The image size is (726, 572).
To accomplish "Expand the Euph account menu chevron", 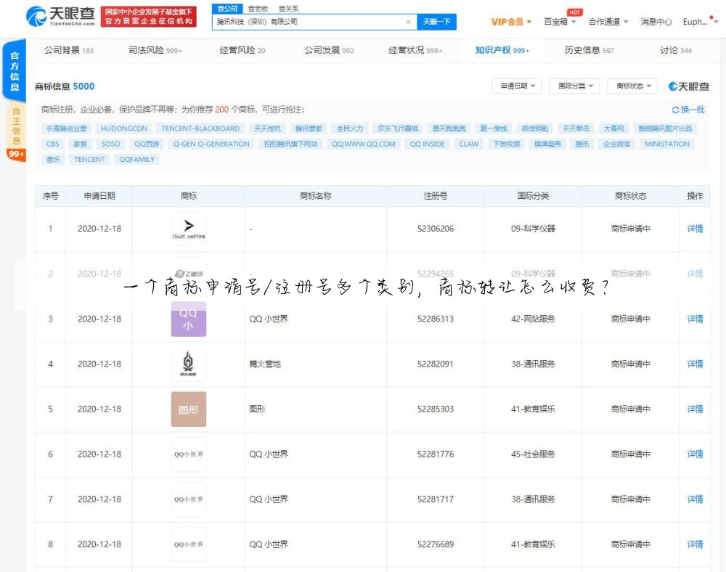I will pos(716,21).
